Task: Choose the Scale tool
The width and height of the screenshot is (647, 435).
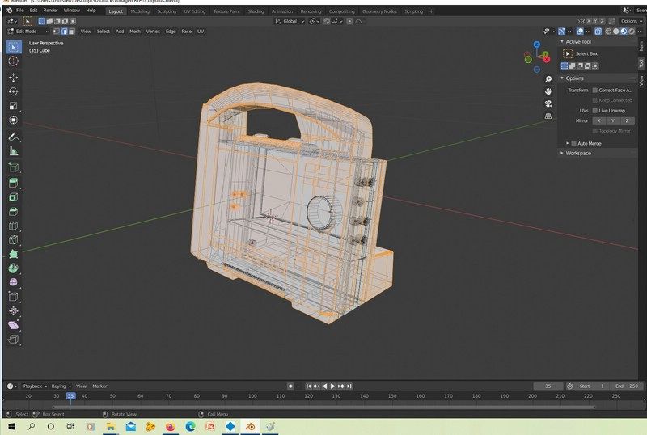Action: tap(13, 106)
